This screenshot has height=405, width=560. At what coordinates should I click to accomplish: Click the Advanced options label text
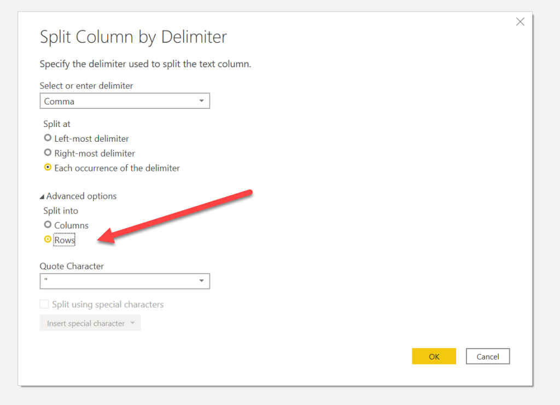[81, 196]
